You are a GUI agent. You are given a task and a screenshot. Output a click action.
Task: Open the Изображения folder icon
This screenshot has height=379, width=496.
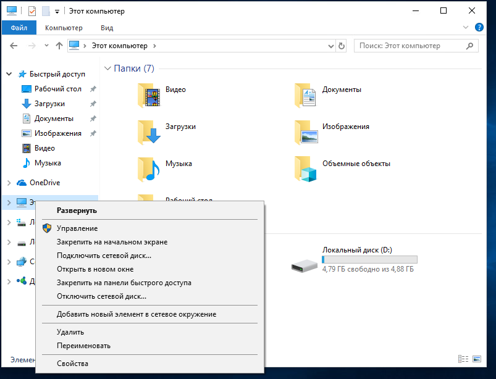coord(306,131)
